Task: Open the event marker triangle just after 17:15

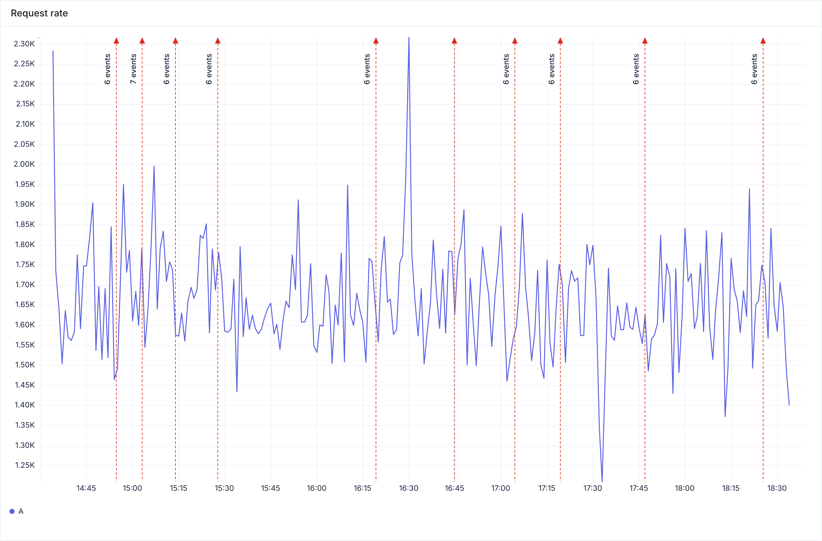Action: (561, 41)
